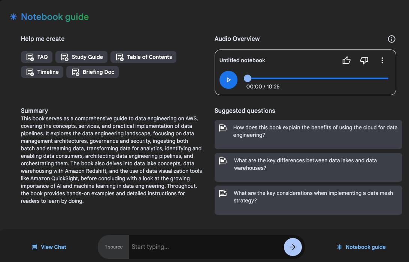Generate a Study Guide

click(81, 57)
